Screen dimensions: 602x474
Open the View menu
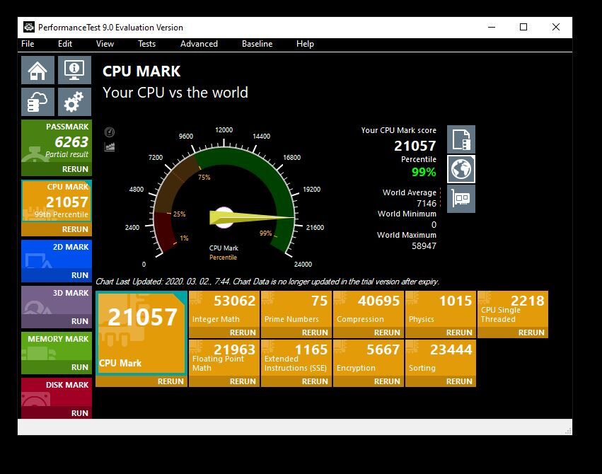point(105,44)
